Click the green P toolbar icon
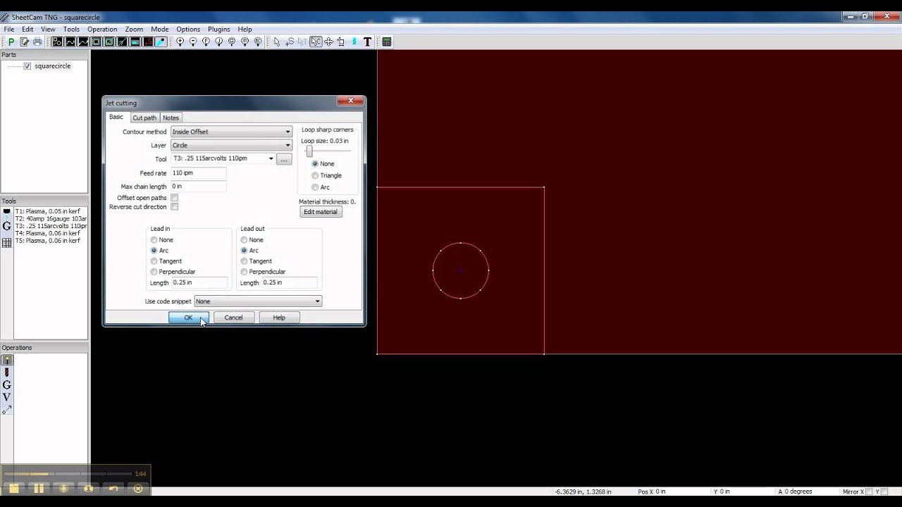The width and height of the screenshot is (902, 507). [x=11, y=42]
